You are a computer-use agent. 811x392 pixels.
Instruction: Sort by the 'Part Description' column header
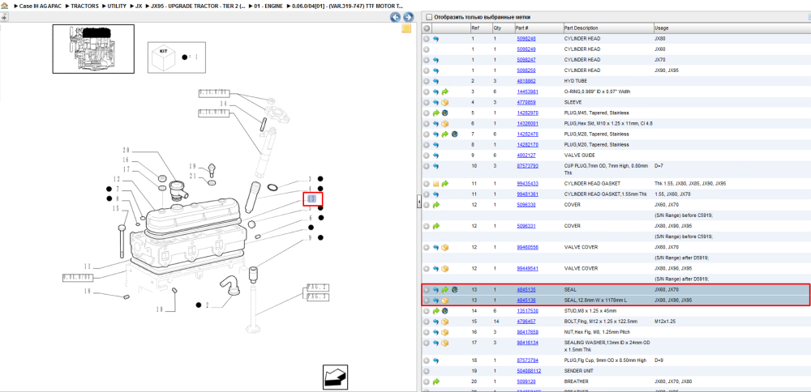(581, 28)
